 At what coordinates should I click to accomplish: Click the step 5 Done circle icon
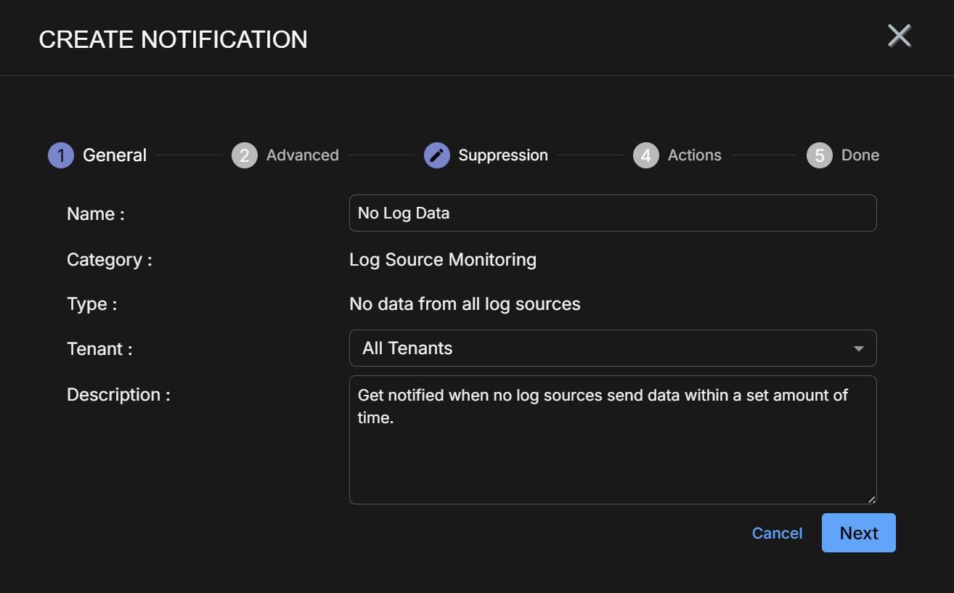coord(820,155)
